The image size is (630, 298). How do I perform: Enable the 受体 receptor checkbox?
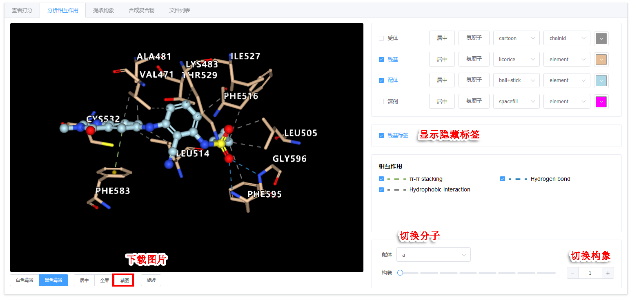381,38
